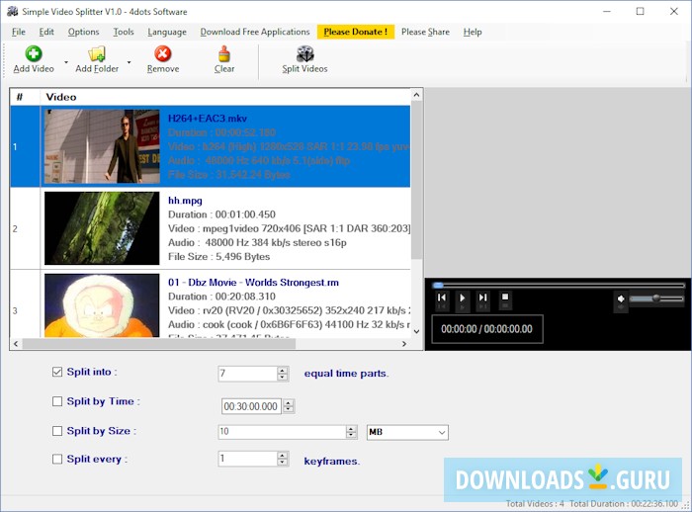Start splitting with Split Videos icon
The image size is (692, 512).
pyautogui.click(x=304, y=54)
